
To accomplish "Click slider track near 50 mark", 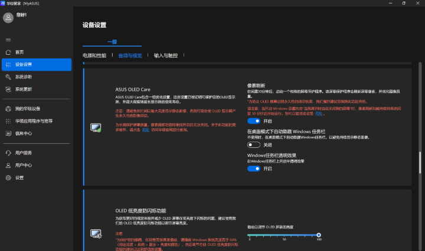I will pyautogui.click(x=284, y=235).
